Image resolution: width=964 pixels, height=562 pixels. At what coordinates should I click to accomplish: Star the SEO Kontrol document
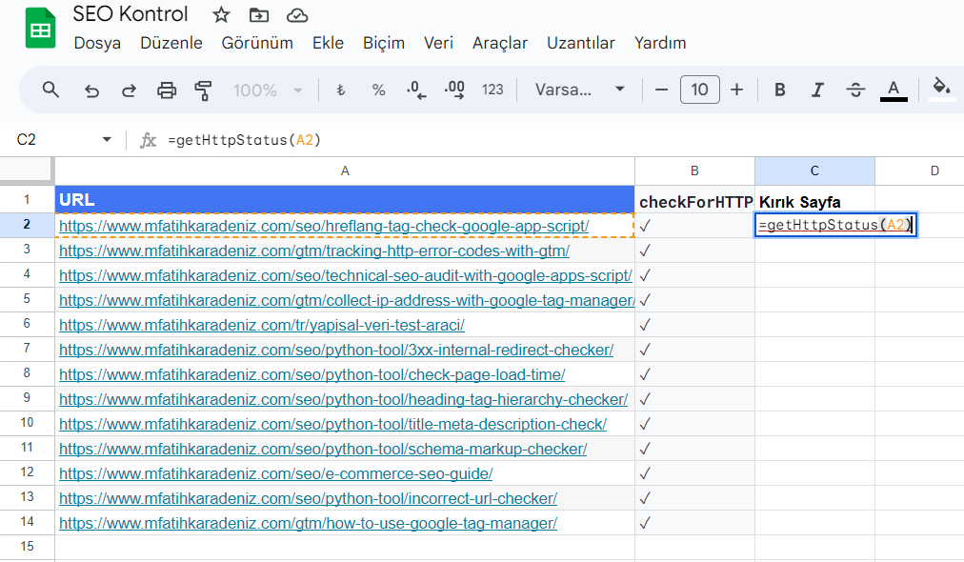click(221, 15)
